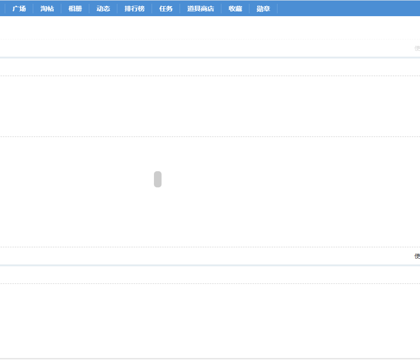420x360 pixels.
Task: Click the black 使 link at lower right edge
Action: pyautogui.click(x=417, y=256)
